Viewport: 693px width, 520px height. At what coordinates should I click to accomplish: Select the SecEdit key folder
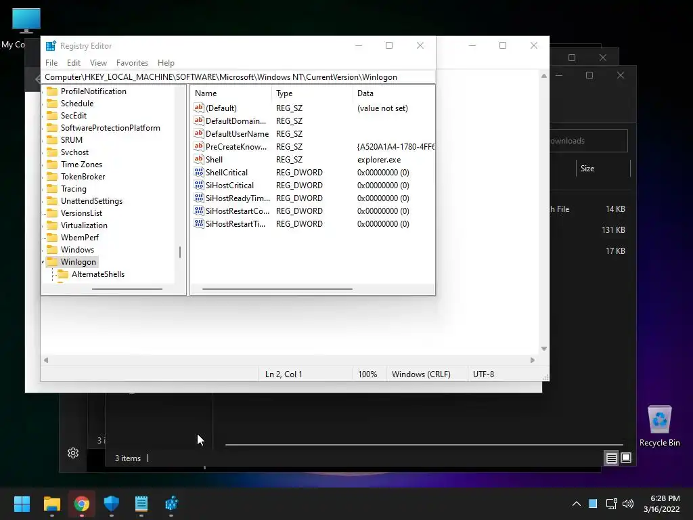pos(73,115)
